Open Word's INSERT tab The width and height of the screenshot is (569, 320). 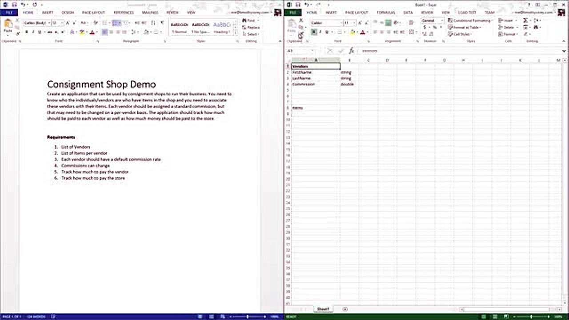tap(48, 12)
